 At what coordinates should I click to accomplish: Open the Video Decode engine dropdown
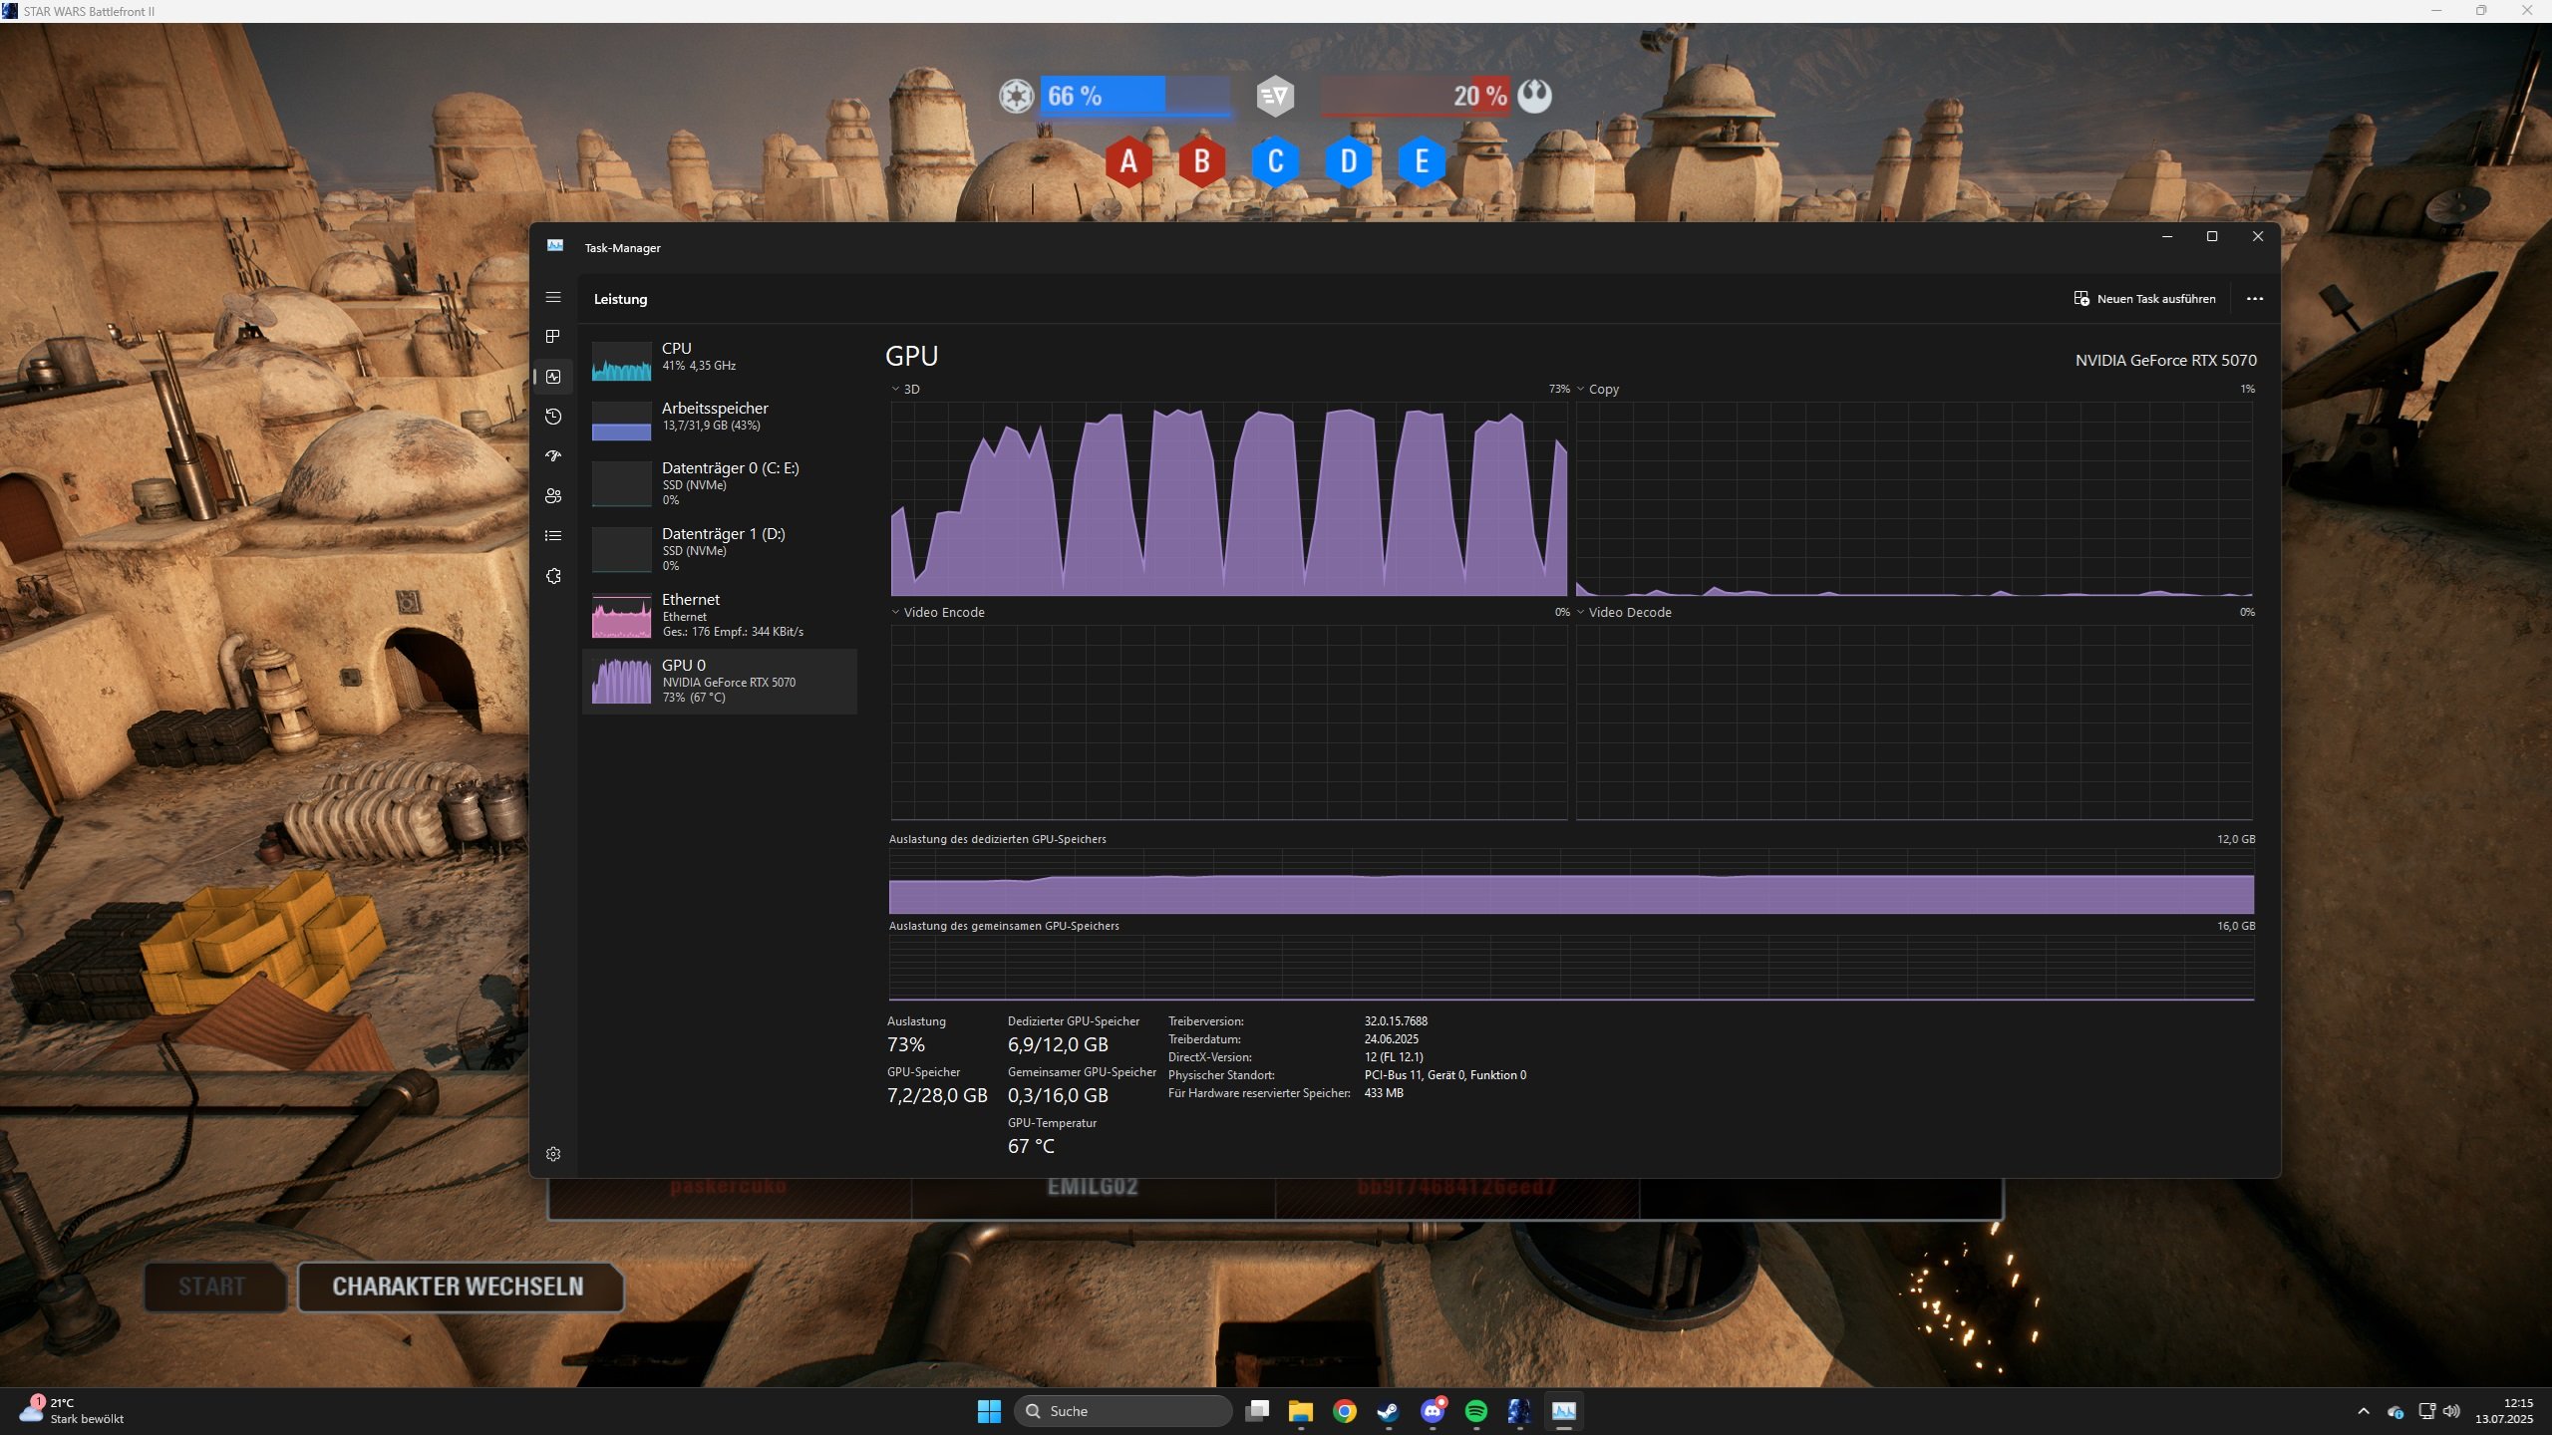click(x=1623, y=613)
